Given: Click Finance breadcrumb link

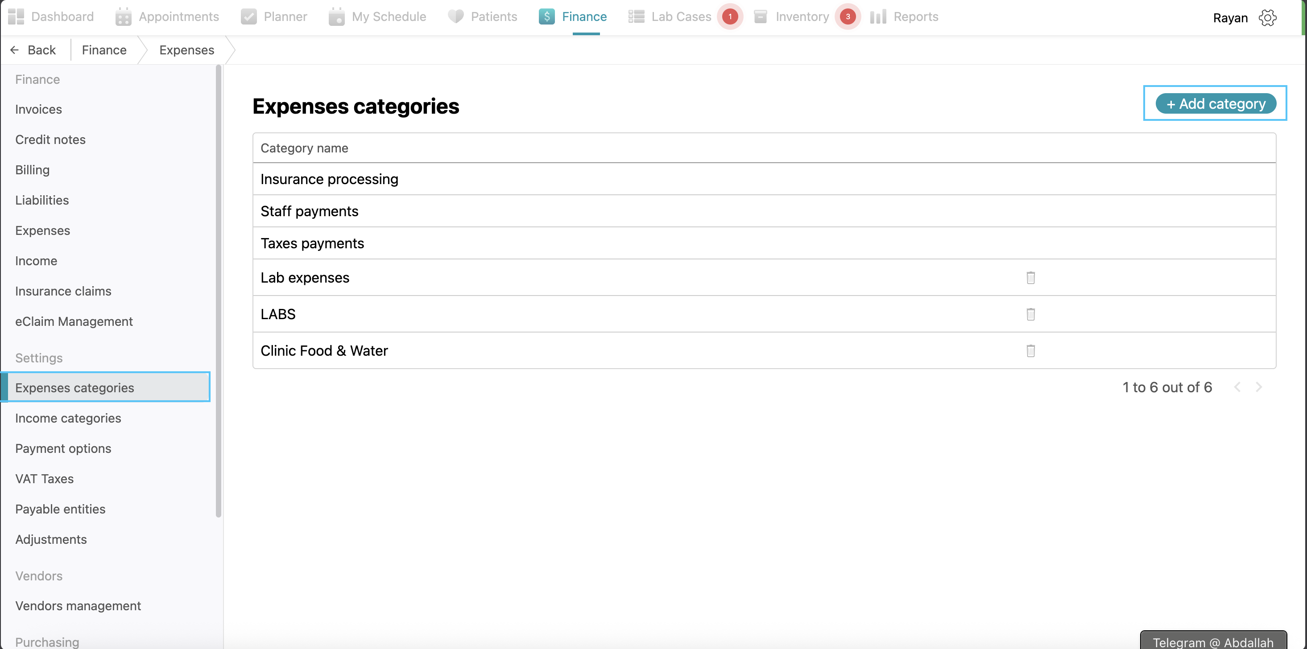Looking at the screenshot, I should (104, 49).
